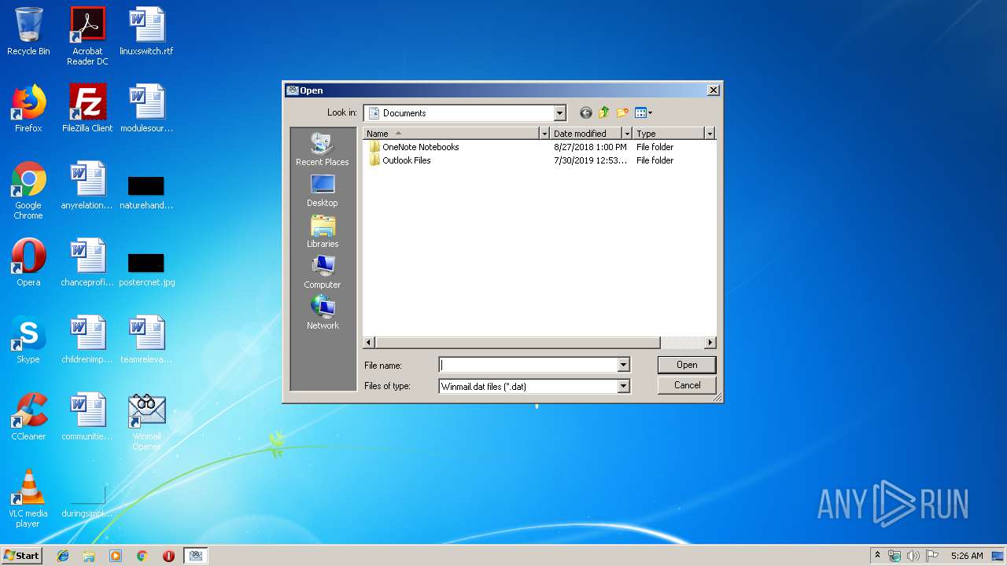
Task: Expand the Look in dropdown
Action: [559, 113]
